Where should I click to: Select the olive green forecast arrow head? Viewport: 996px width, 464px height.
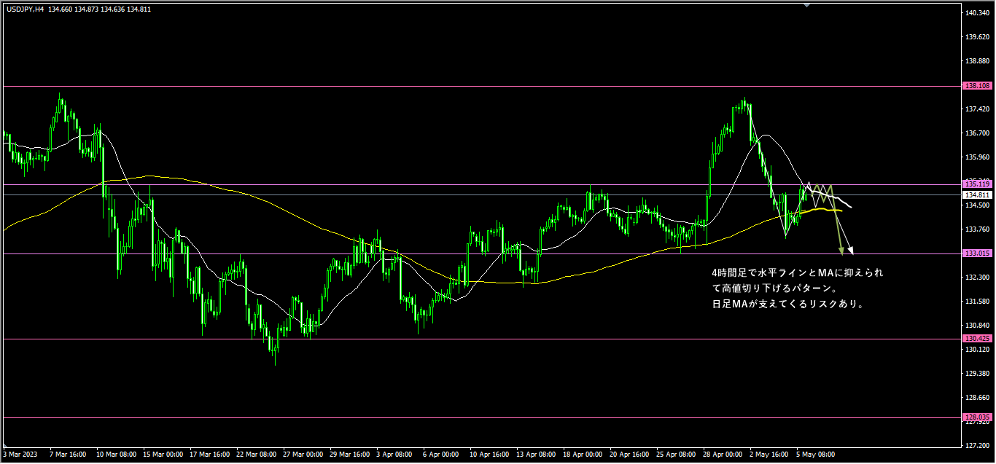pos(842,251)
